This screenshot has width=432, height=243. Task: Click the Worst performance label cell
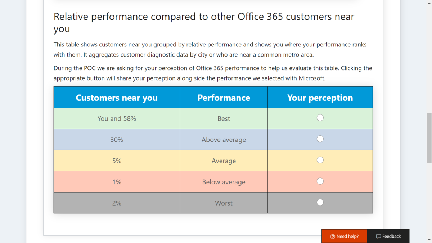(224, 203)
